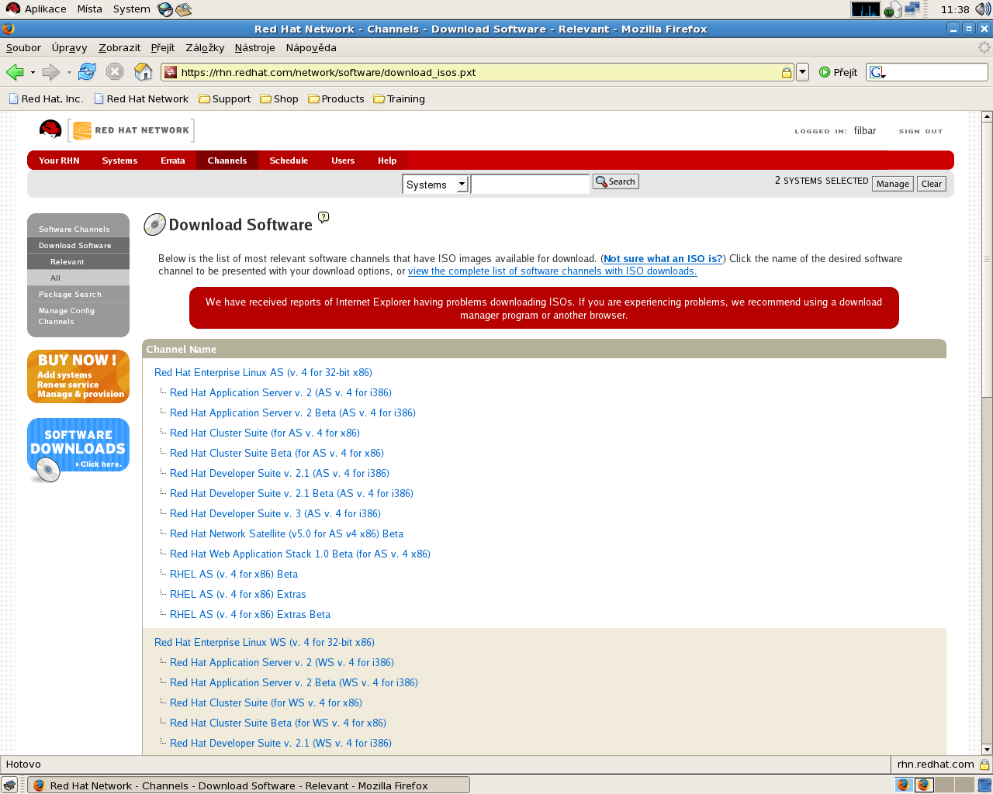Open the Shop bookmarks folder dropdown
The width and height of the screenshot is (993, 794).
[279, 99]
